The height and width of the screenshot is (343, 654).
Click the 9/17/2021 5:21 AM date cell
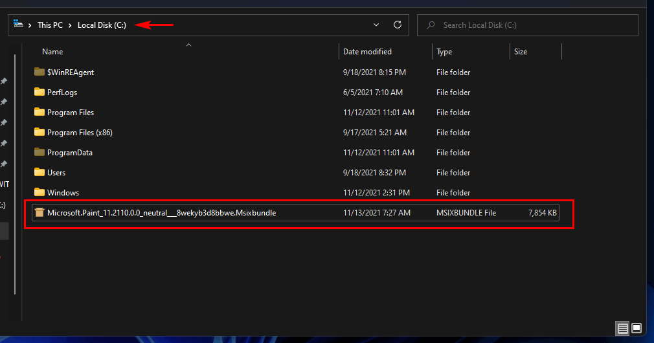[374, 133]
